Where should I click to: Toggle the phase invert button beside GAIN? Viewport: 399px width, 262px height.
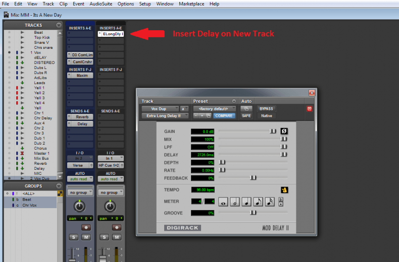coord(284,131)
